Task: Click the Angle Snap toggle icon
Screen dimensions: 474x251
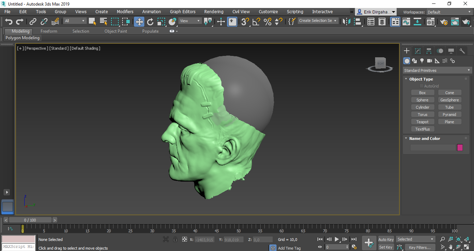Action: coord(256,22)
